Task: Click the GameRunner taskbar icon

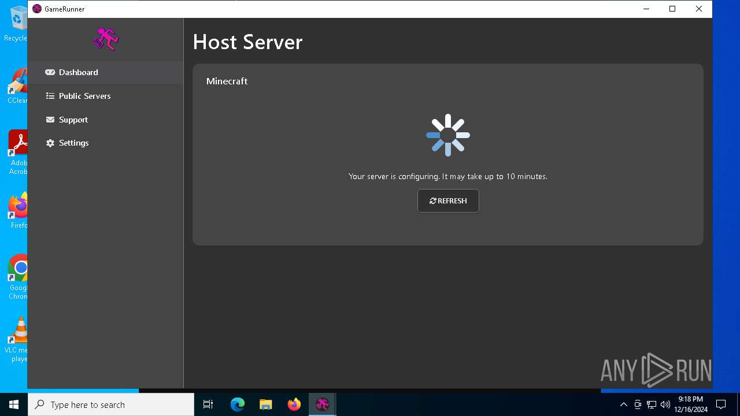Action: (323, 404)
